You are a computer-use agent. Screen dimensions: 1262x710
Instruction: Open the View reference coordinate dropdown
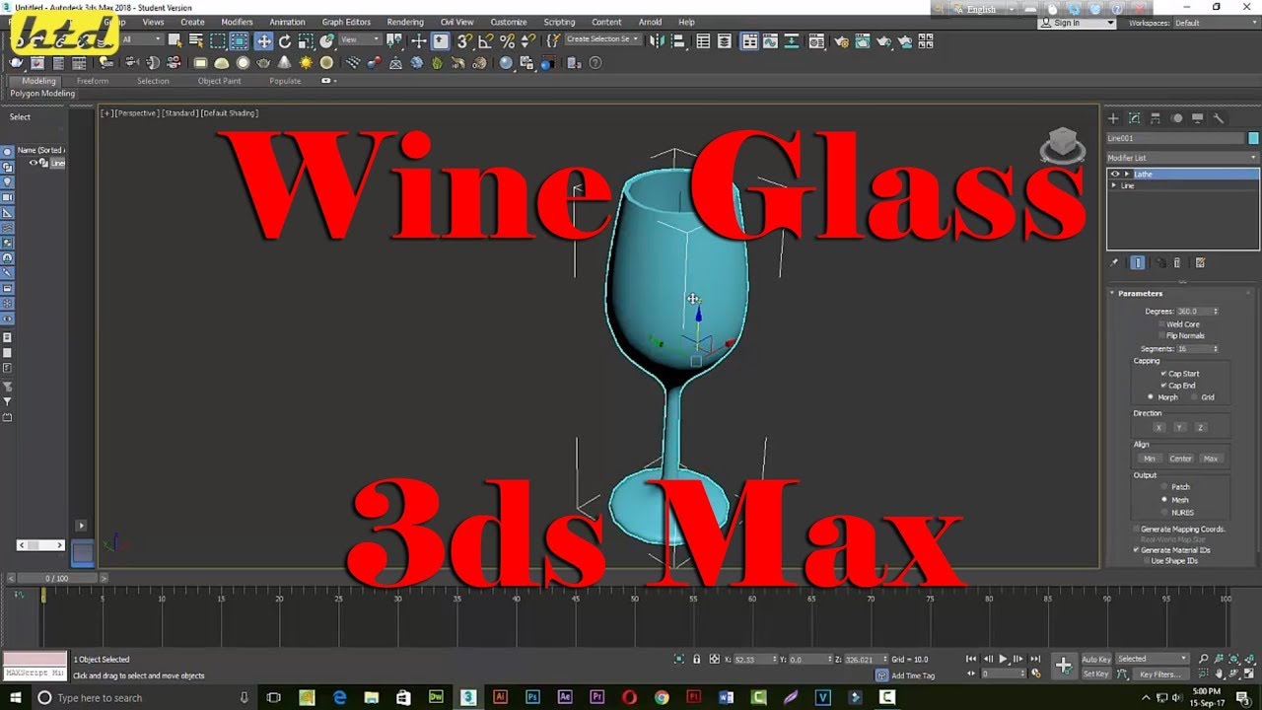tap(360, 39)
